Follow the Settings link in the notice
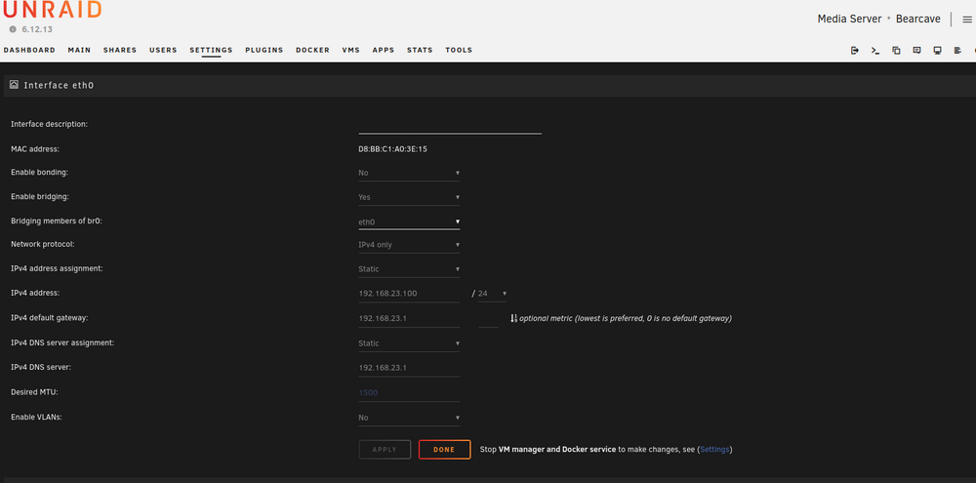The width and height of the screenshot is (976, 483). (x=714, y=450)
